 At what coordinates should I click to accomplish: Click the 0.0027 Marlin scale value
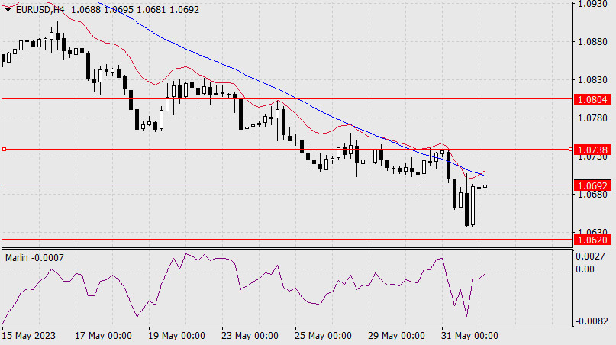click(591, 256)
